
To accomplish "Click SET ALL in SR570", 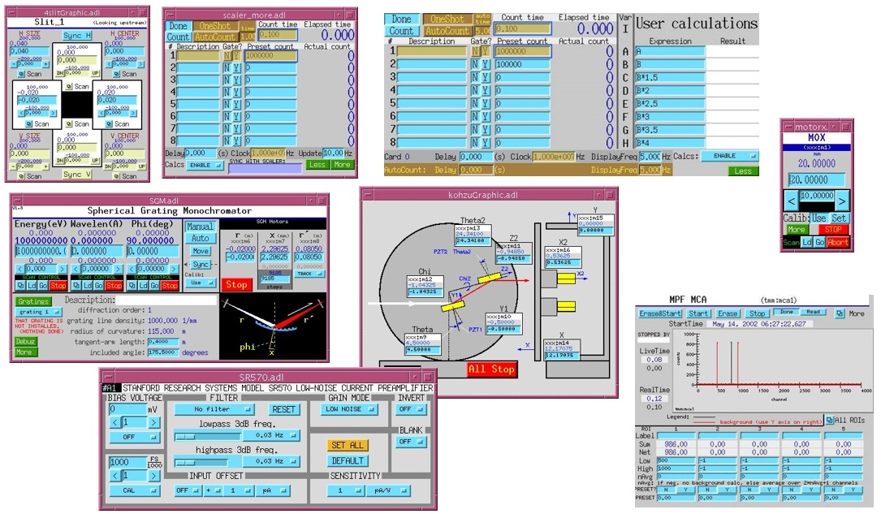I will point(348,446).
